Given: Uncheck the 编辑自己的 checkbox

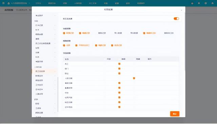Looking at the screenshot, I should tap(144, 33).
